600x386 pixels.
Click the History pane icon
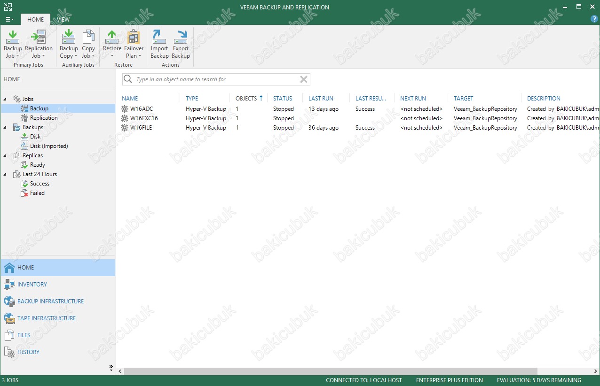tap(9, 352)
